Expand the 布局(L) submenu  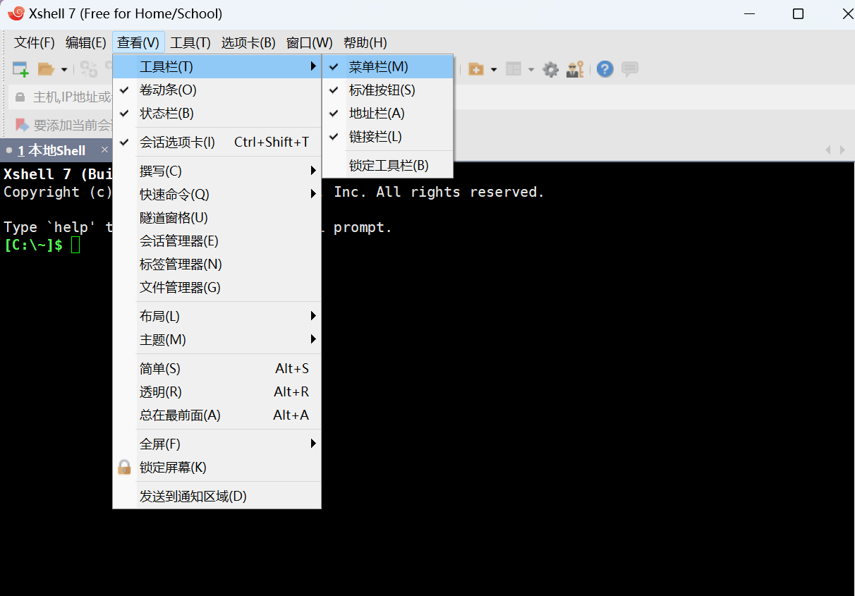[x=217, y=316]
